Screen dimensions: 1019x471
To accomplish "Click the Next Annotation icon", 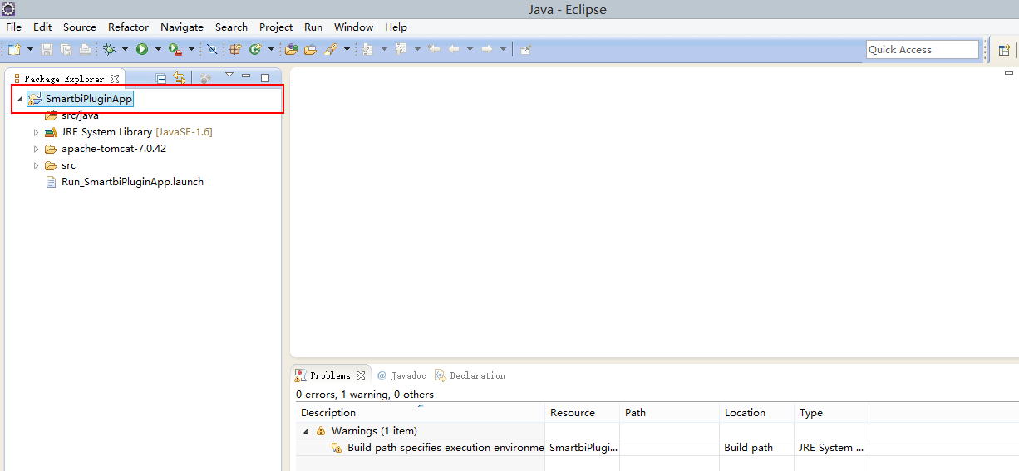I will coord(368,50).
